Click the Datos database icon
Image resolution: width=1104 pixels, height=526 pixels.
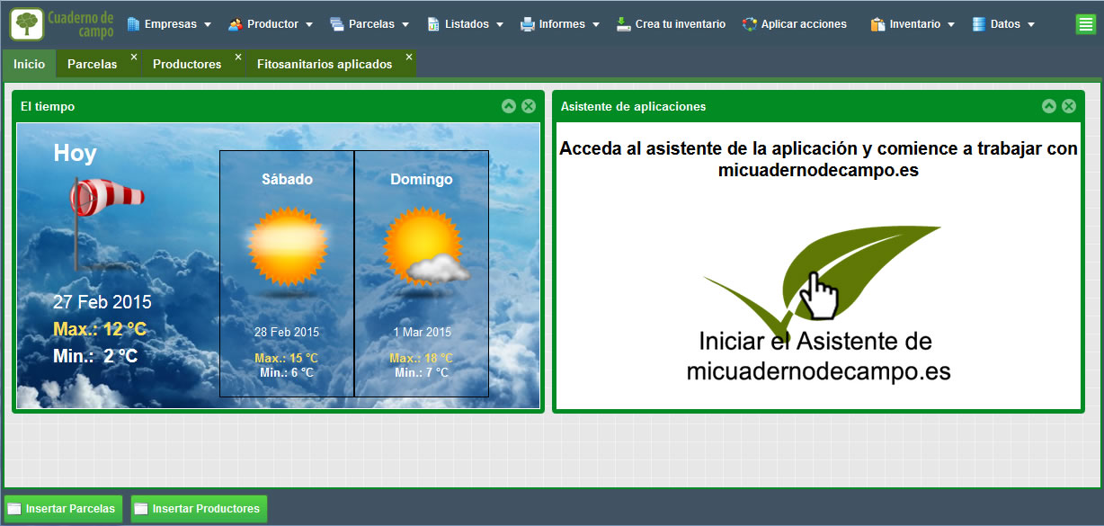point(979,24)
